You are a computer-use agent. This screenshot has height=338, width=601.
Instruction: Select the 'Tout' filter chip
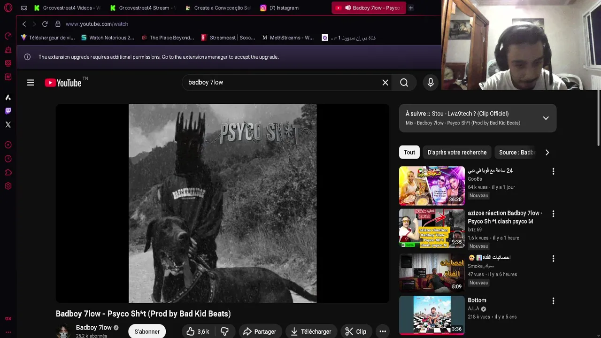click(409, 153)
